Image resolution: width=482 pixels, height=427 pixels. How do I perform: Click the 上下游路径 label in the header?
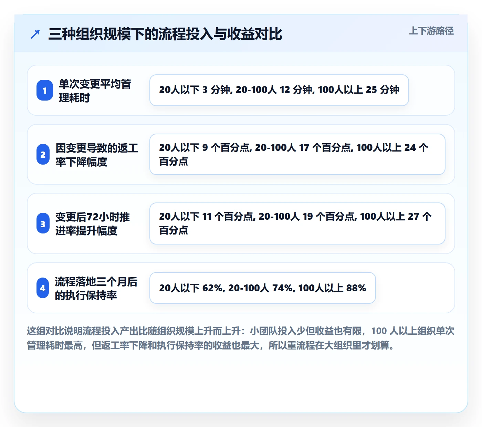pos(431,31)
